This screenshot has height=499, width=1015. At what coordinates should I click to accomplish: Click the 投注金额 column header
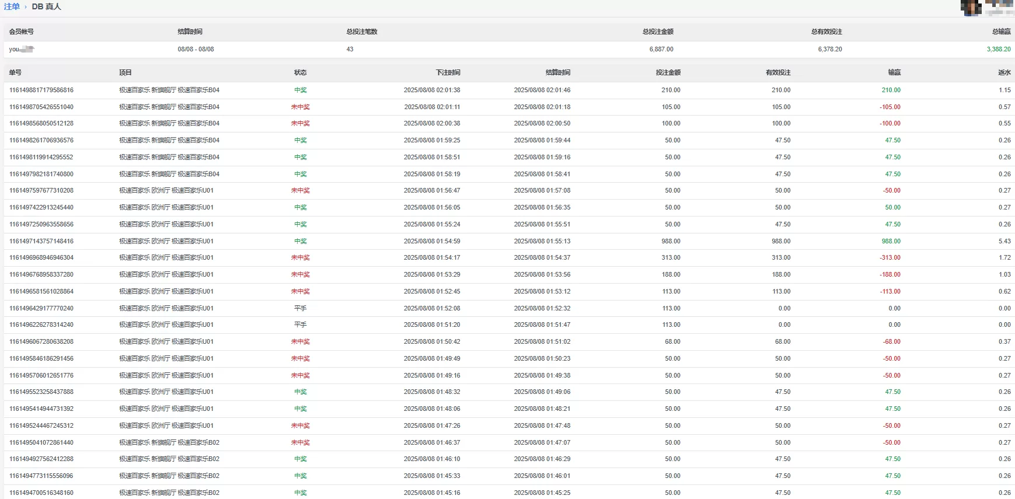click(668, 72)
